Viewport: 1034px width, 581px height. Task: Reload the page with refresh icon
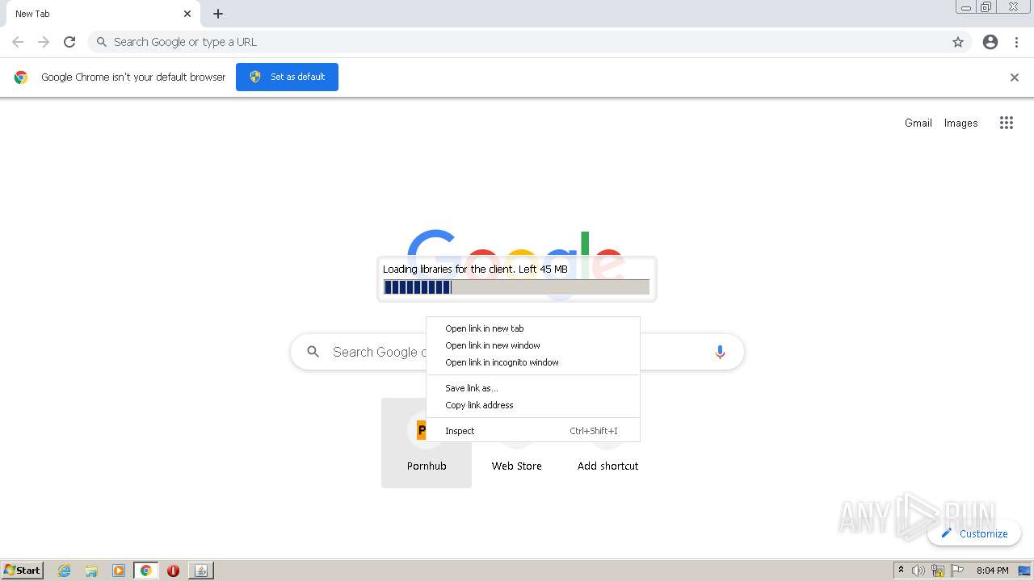(69, 42)
